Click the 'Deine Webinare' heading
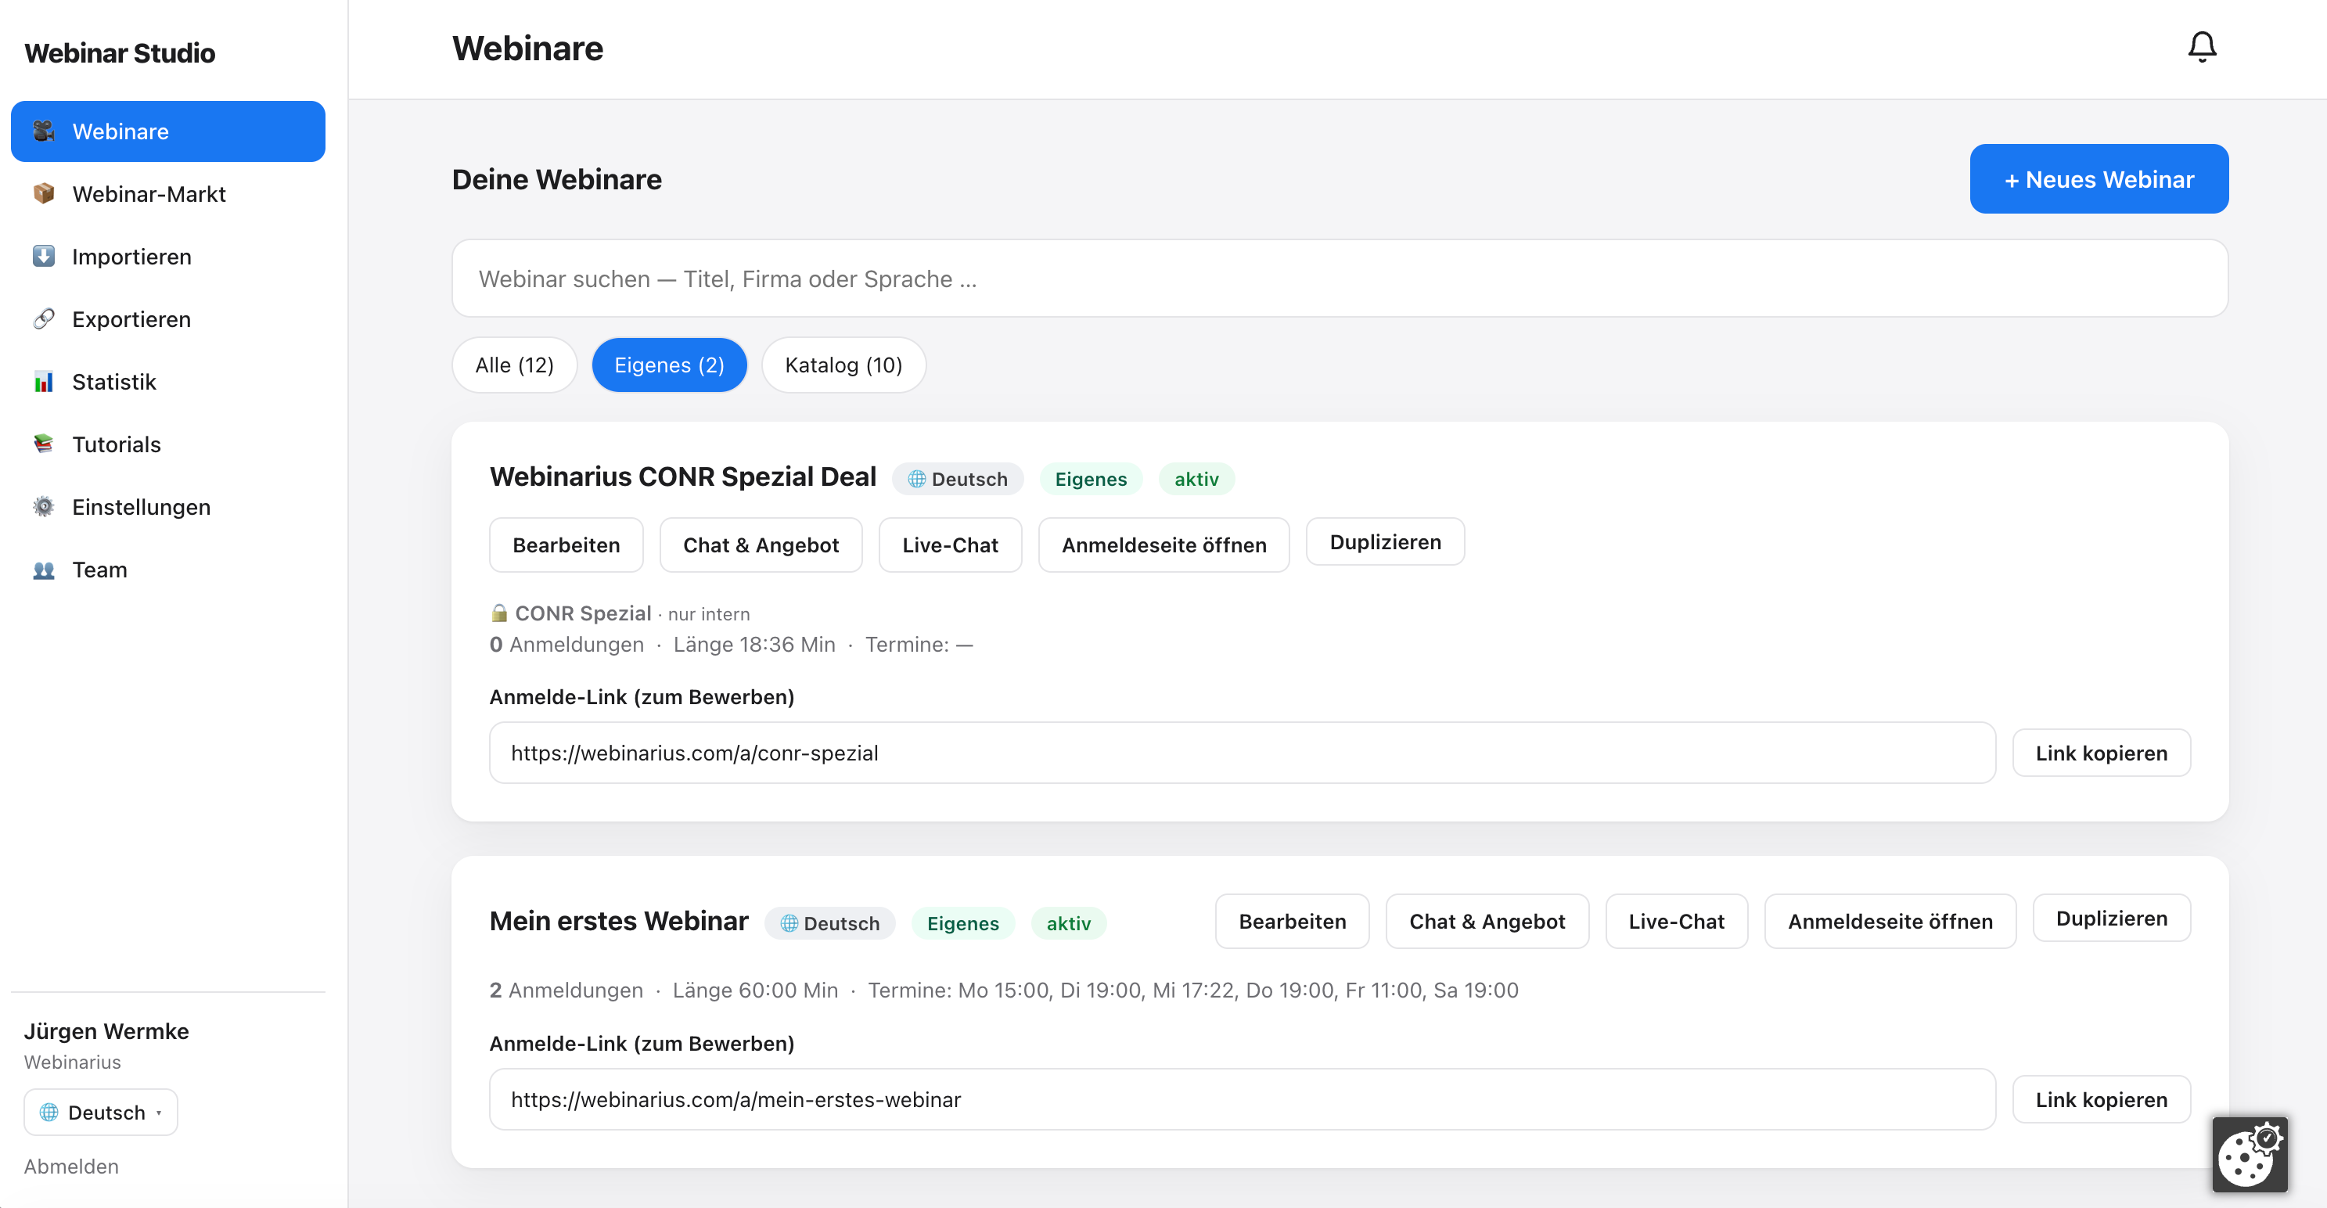The image size is (2327, 1208). tap(557, 180)
